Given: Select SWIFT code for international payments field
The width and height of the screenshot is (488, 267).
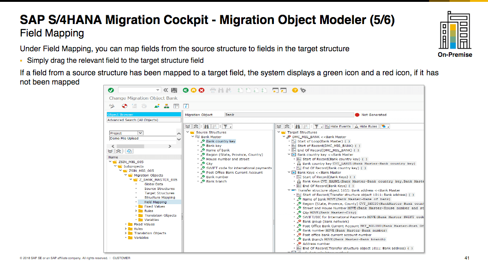Looking at the screenshot, I should pyautogui.click(x=239, y=168).
